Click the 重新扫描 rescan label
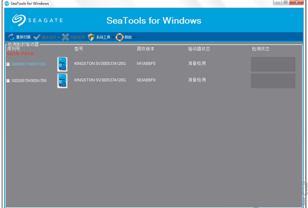Viewport: 308px width, 208px height. coord(23,37)
